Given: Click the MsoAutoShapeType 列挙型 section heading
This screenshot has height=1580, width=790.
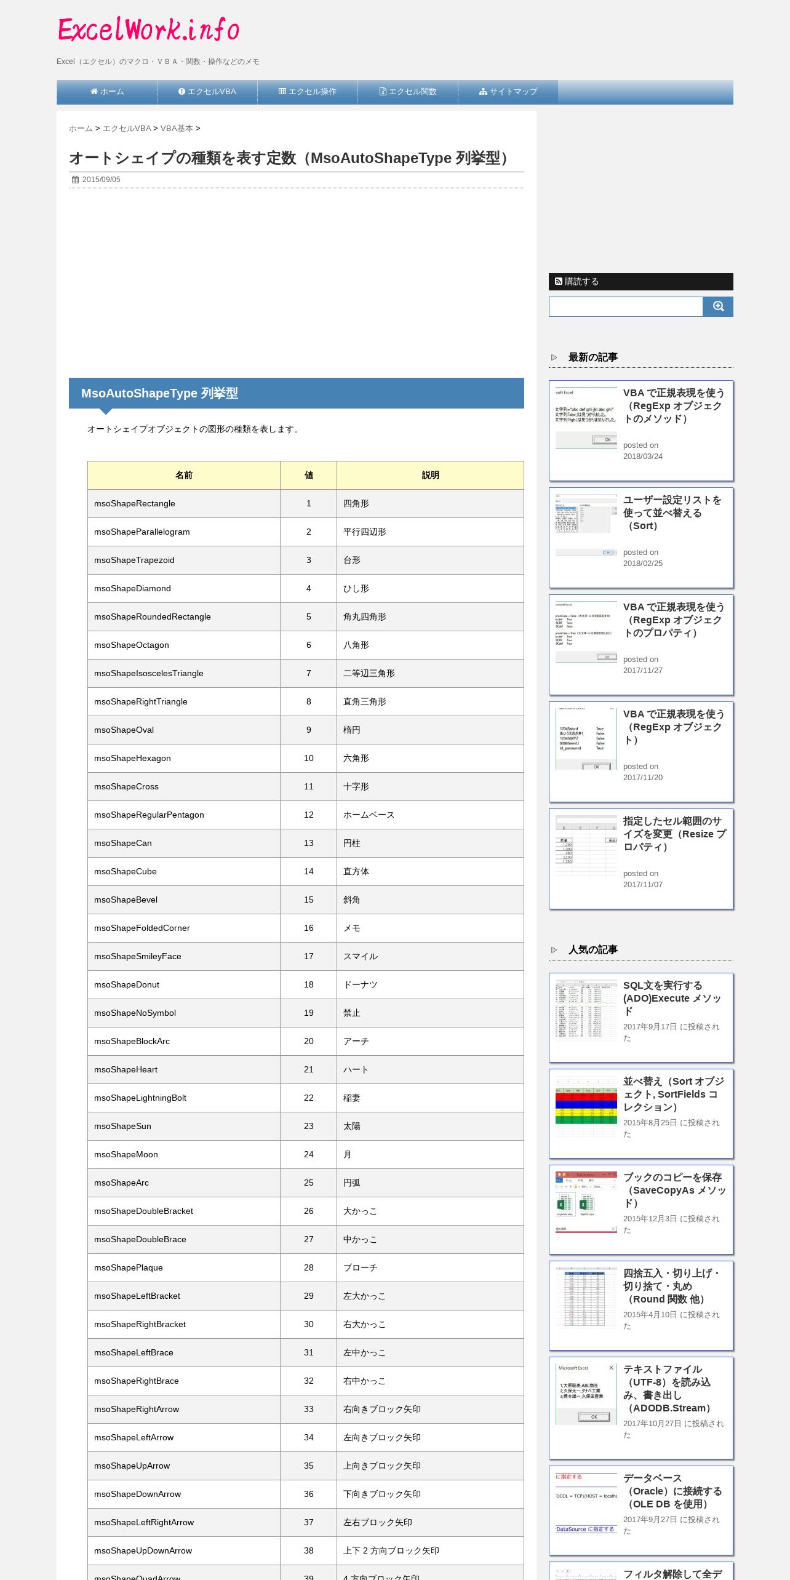Looking at the screenshot, I should 297,393.
